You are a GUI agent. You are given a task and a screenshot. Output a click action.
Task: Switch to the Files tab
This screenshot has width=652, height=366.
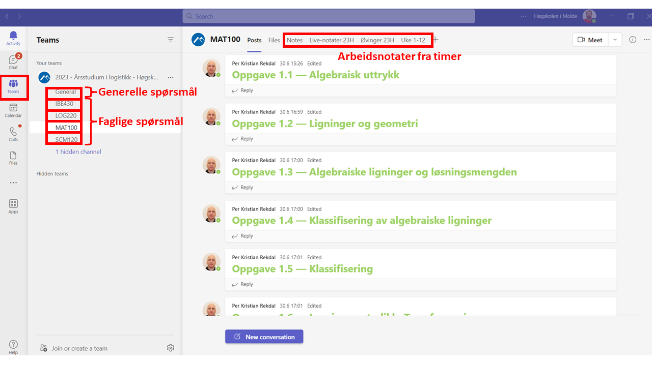click(274, 40)
